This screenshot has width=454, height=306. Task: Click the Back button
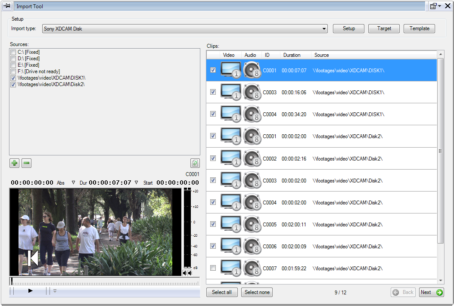tap(403, 292)
